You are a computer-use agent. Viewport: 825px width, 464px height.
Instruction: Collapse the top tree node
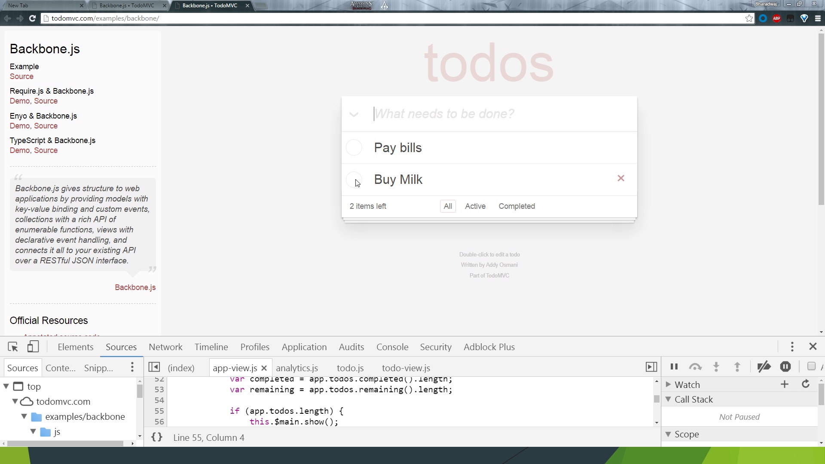[x=6, y=386]
